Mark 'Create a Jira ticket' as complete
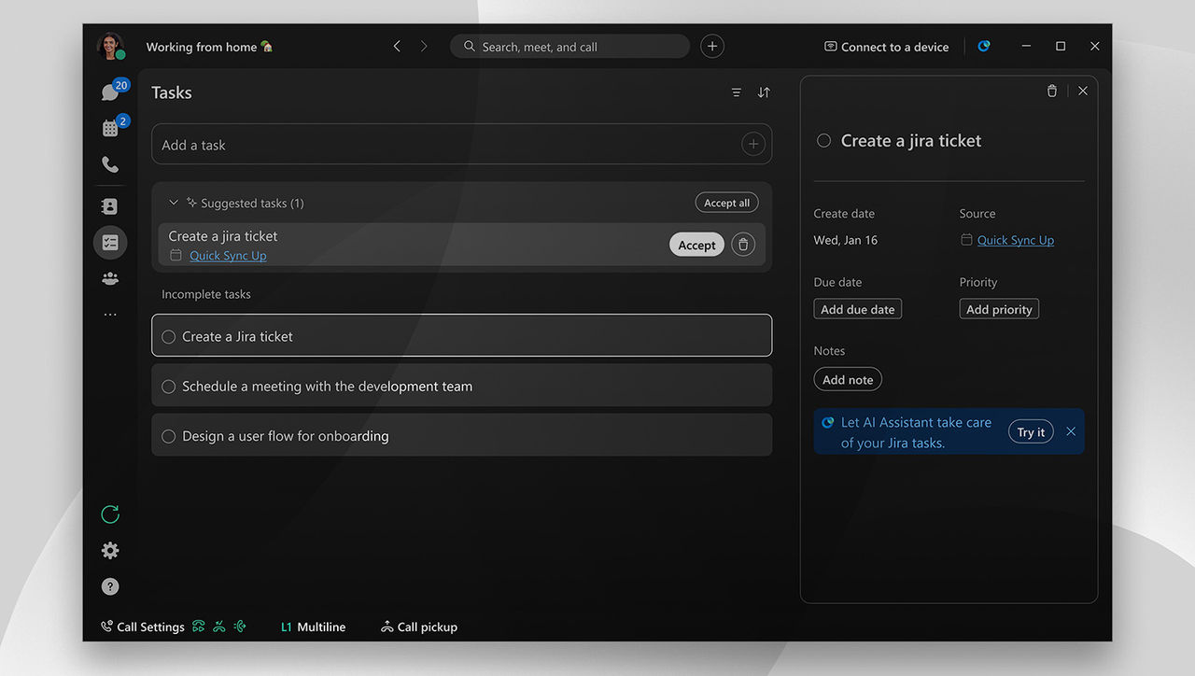Screen dimensions: 1195x676 (169, 336)
